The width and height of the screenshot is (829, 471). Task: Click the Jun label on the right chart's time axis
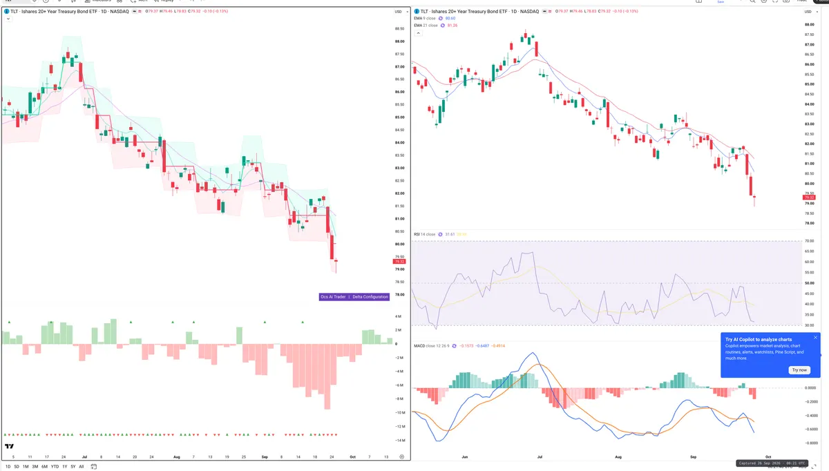tap(464, 456)
